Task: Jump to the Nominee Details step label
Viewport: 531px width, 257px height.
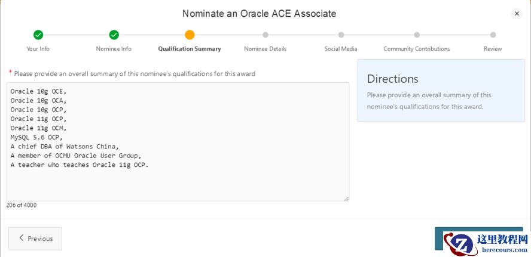Action: [265, 49]
